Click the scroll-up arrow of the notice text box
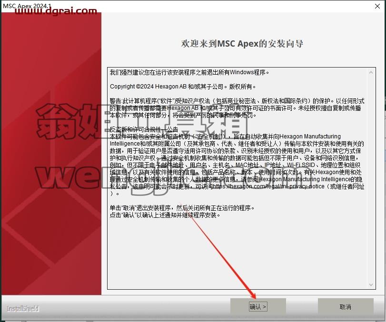This screenshot has height=322, width=386. click(x=371, y=73)
